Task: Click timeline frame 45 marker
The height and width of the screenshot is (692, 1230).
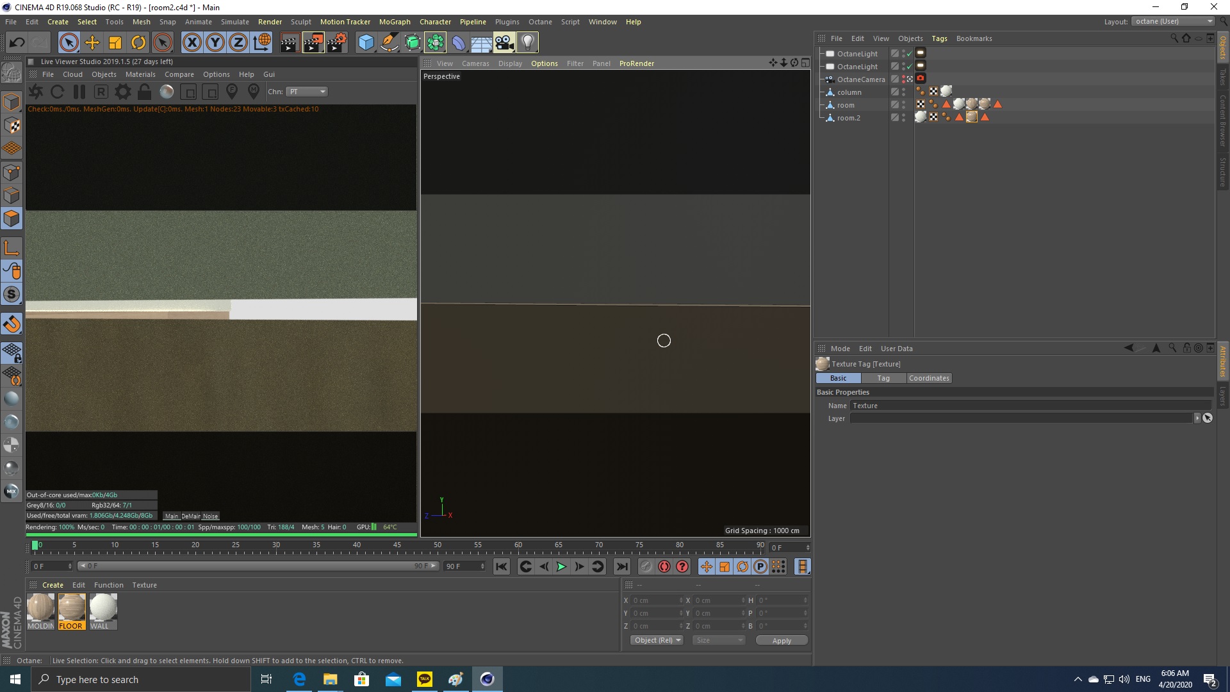Action: pos(397,545)
